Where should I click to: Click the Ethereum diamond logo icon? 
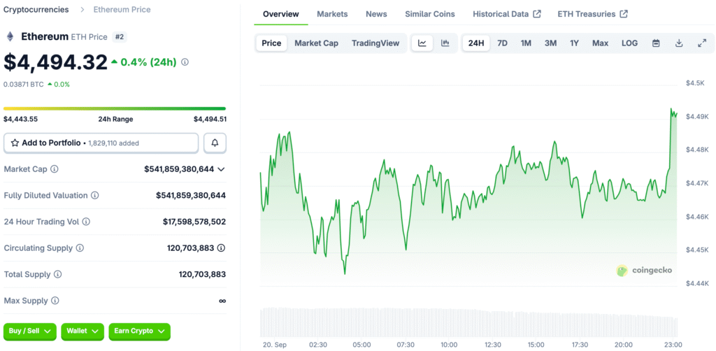coord(10,37)
